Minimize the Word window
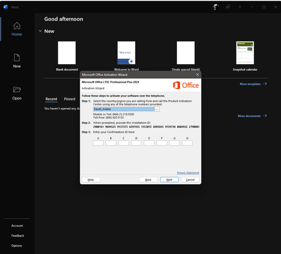The width and height of the screenshot is (281, 254). pos(252,7)
